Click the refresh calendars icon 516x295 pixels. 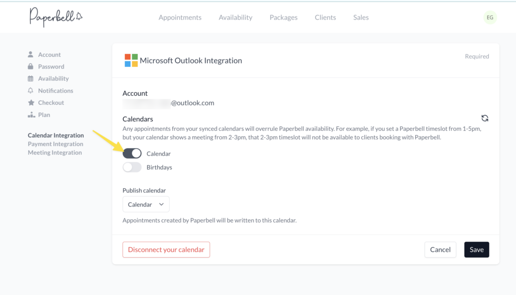point(485,118)
